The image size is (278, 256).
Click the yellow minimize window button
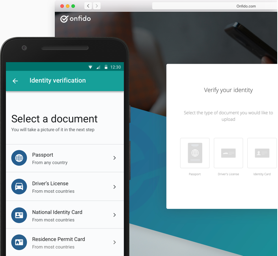[67, 6]
